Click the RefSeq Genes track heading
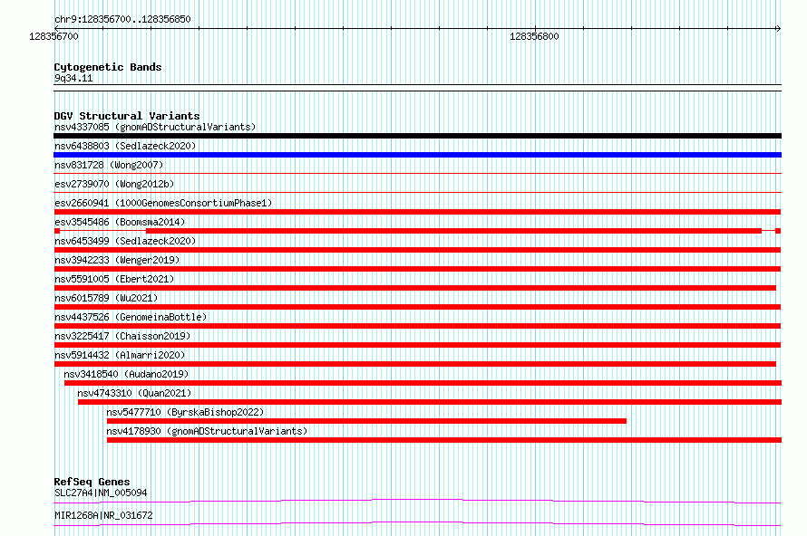The height and width of the screenshot is (536, 807). pyautogui.click(x=92, y=482)
